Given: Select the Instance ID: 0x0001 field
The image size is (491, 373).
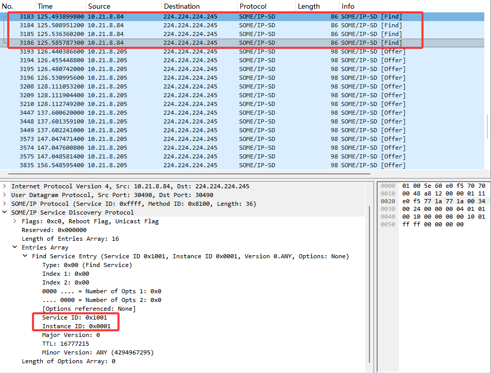Looking at the screenshot, I should [x=76, y=326].
